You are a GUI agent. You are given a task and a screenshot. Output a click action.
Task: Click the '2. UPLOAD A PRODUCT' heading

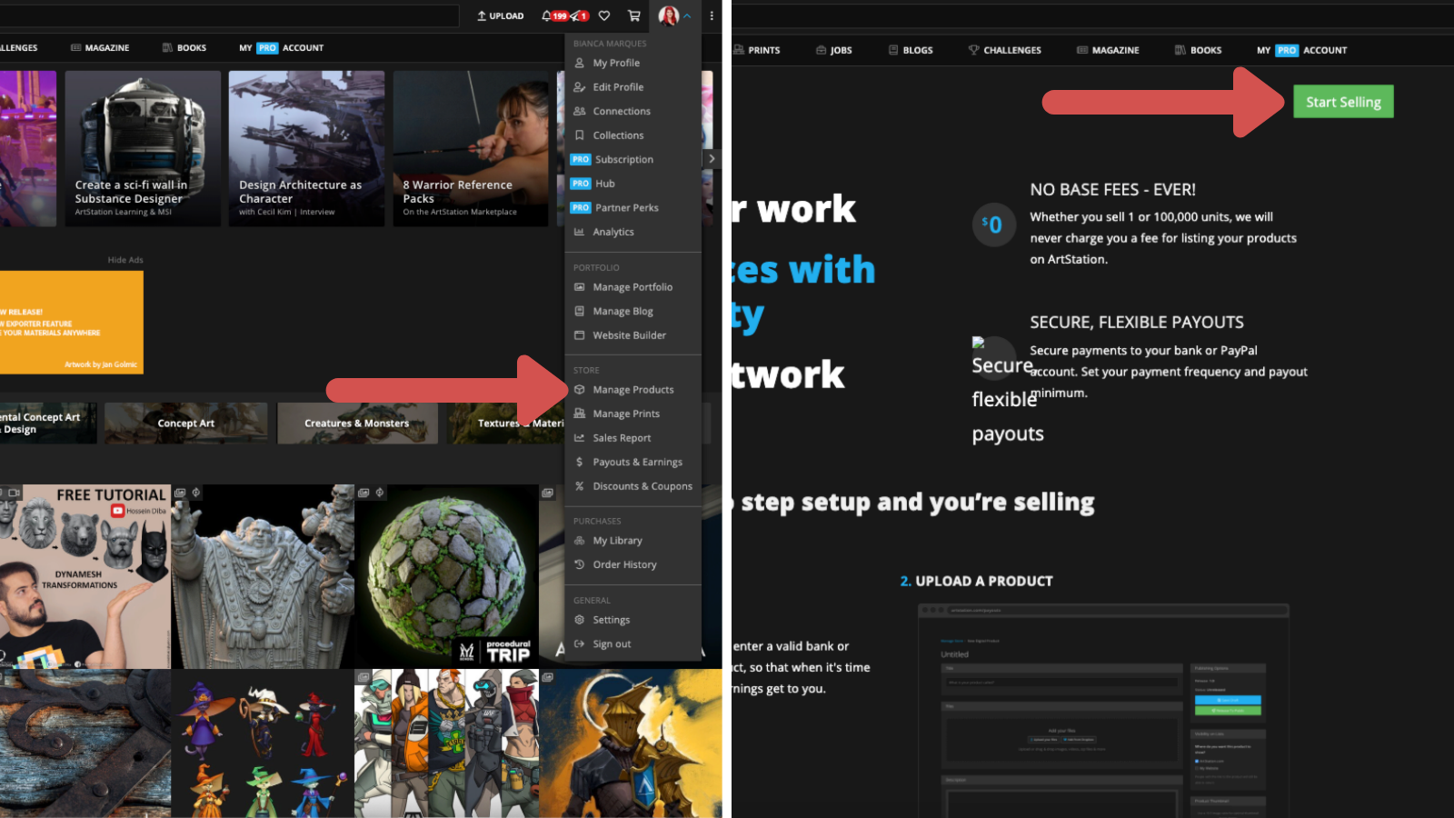[976, 581]
